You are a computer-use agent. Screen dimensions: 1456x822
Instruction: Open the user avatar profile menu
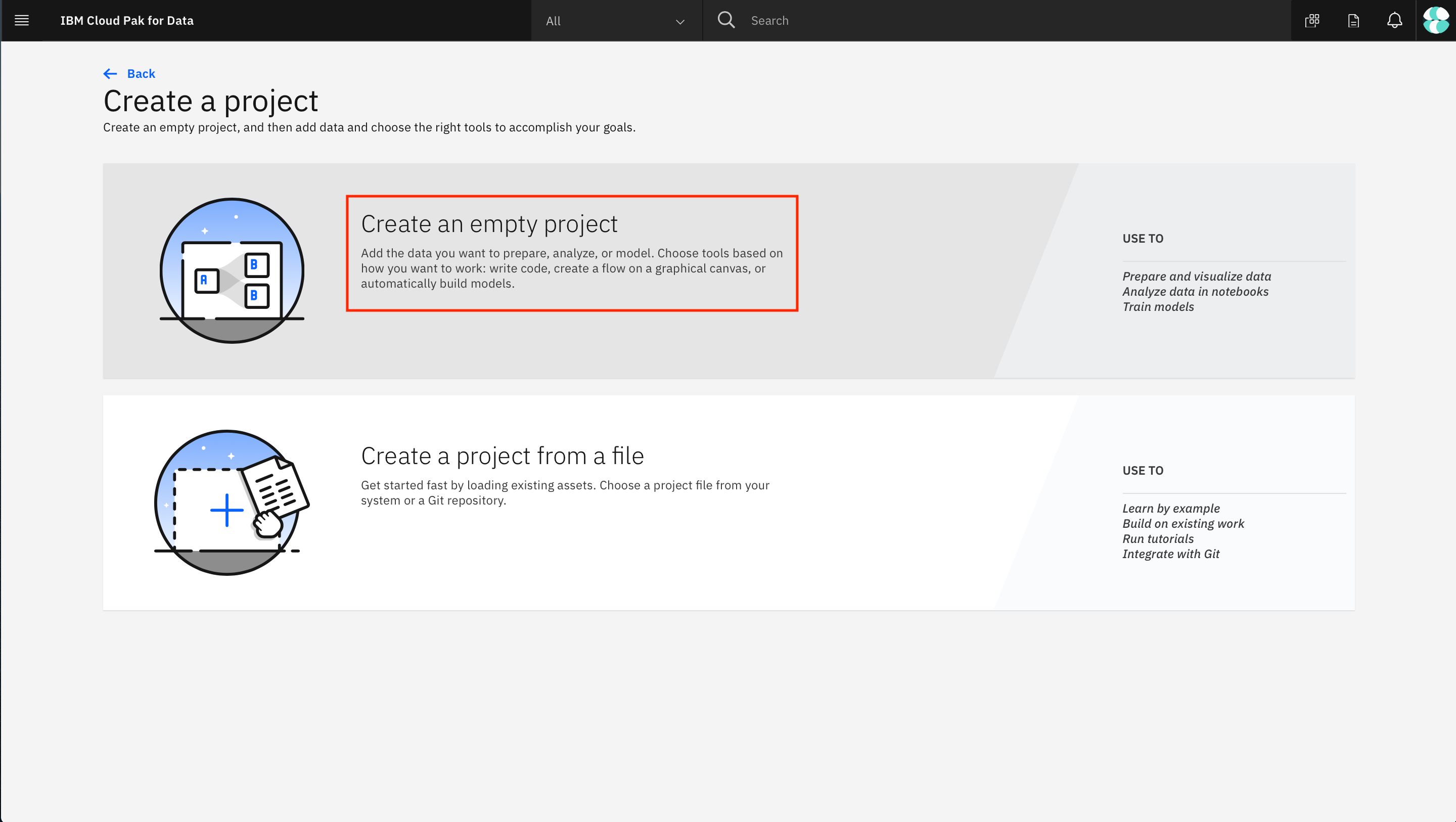point(1436,20)
